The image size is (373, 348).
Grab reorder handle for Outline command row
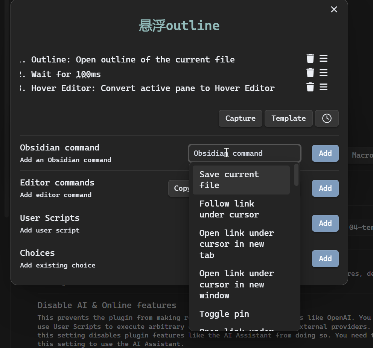tap(324, 58)
